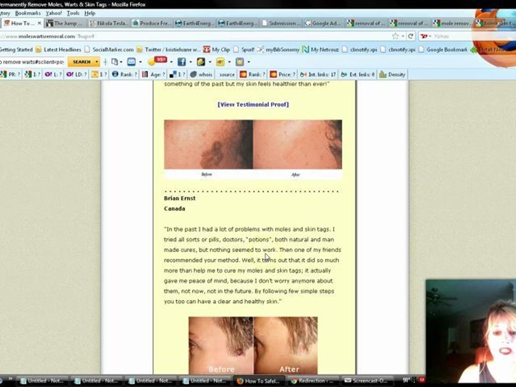Click the Density tool in SEO bar
The width and height of the screenshot is (516, 387).
[392, 74]
